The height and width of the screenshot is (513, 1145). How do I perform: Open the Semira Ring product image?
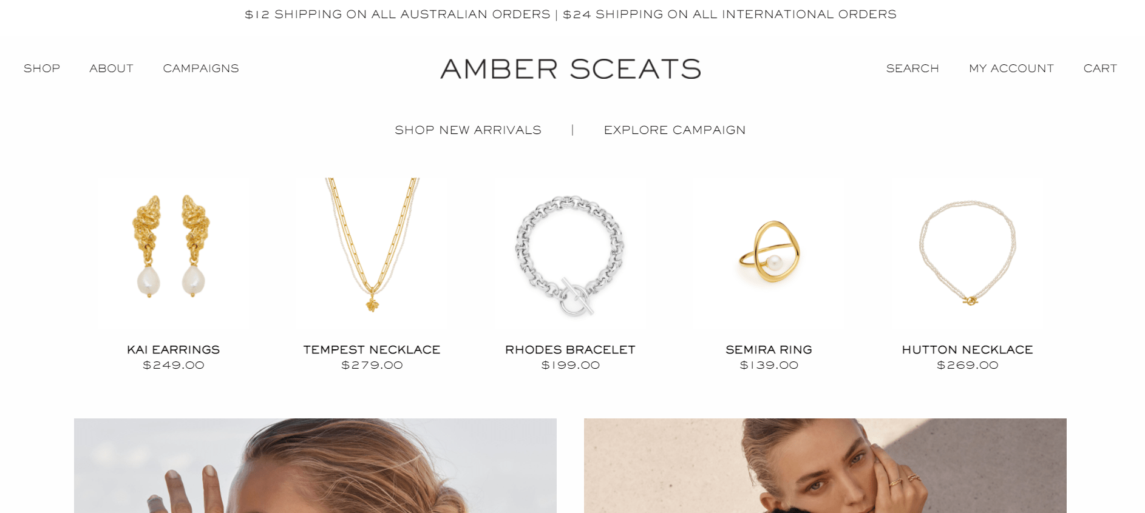(x=769, y=253)
